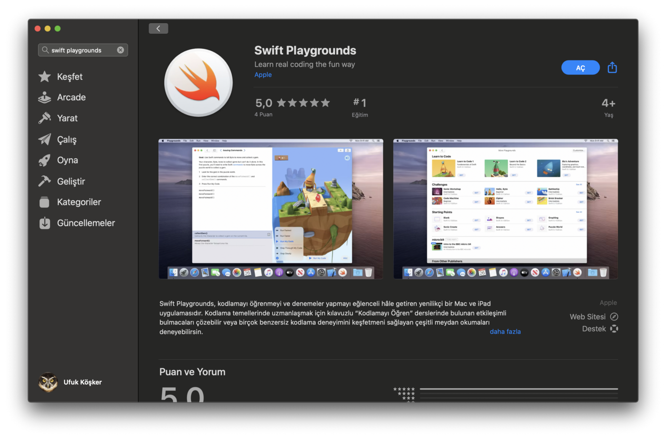This screenshot has width=666, height=439.
Task: Open Arcade via its joystick icon
Action: 45,97
